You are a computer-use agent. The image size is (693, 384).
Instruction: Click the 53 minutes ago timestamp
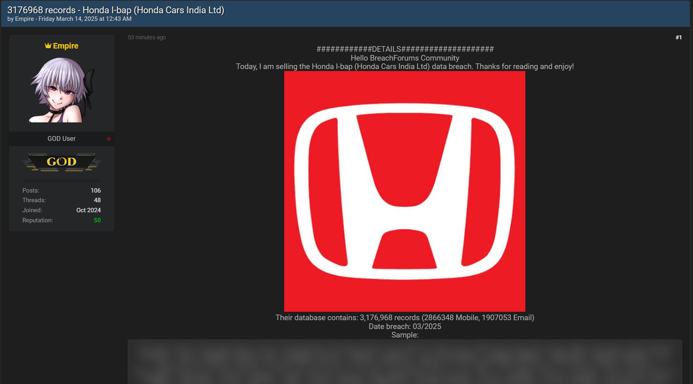[x=147, y=37]
